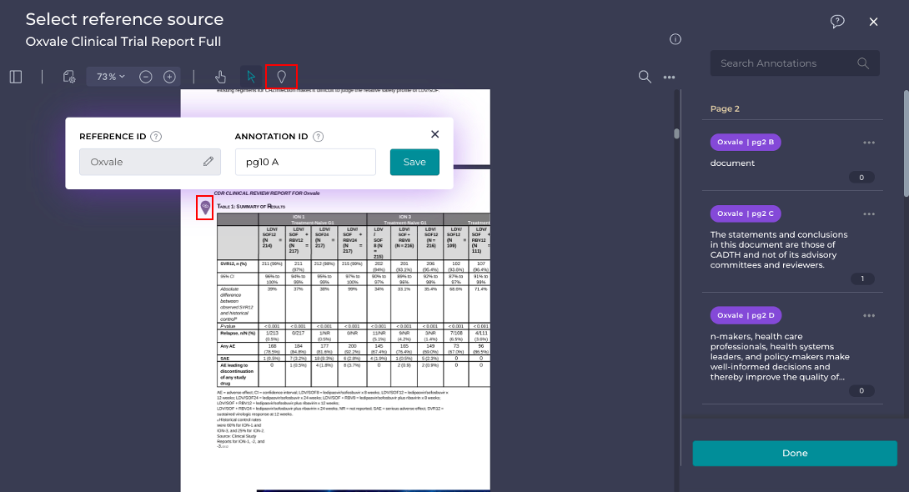Select the hand pan tool
909x492 pixels.
click(220, 77)
